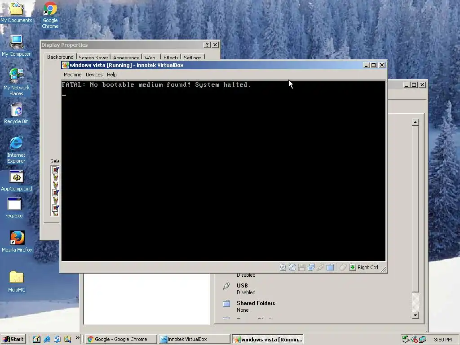Select the Google Chrome desktop shortcut
Viewport: 460px width, 345px height.
click(50, 15)
